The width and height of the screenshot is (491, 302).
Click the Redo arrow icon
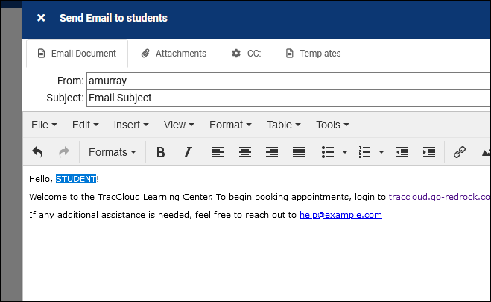(x=63, y=152)
